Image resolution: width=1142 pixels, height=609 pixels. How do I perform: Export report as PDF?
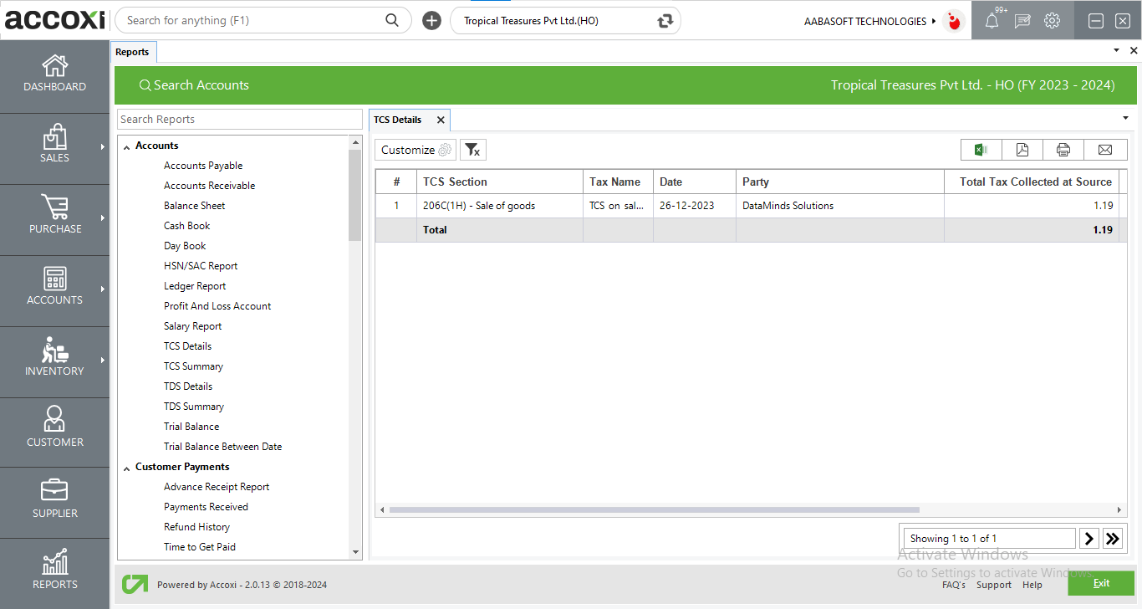(x=1022, y=150)
